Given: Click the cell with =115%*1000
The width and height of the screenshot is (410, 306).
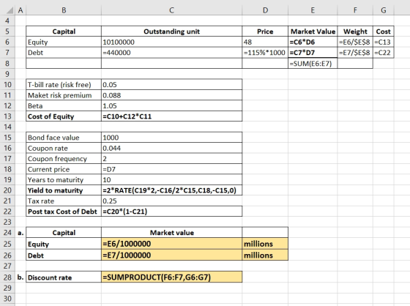Looking at the screenshot, I should pyautogui.click(x=265, y=53).
